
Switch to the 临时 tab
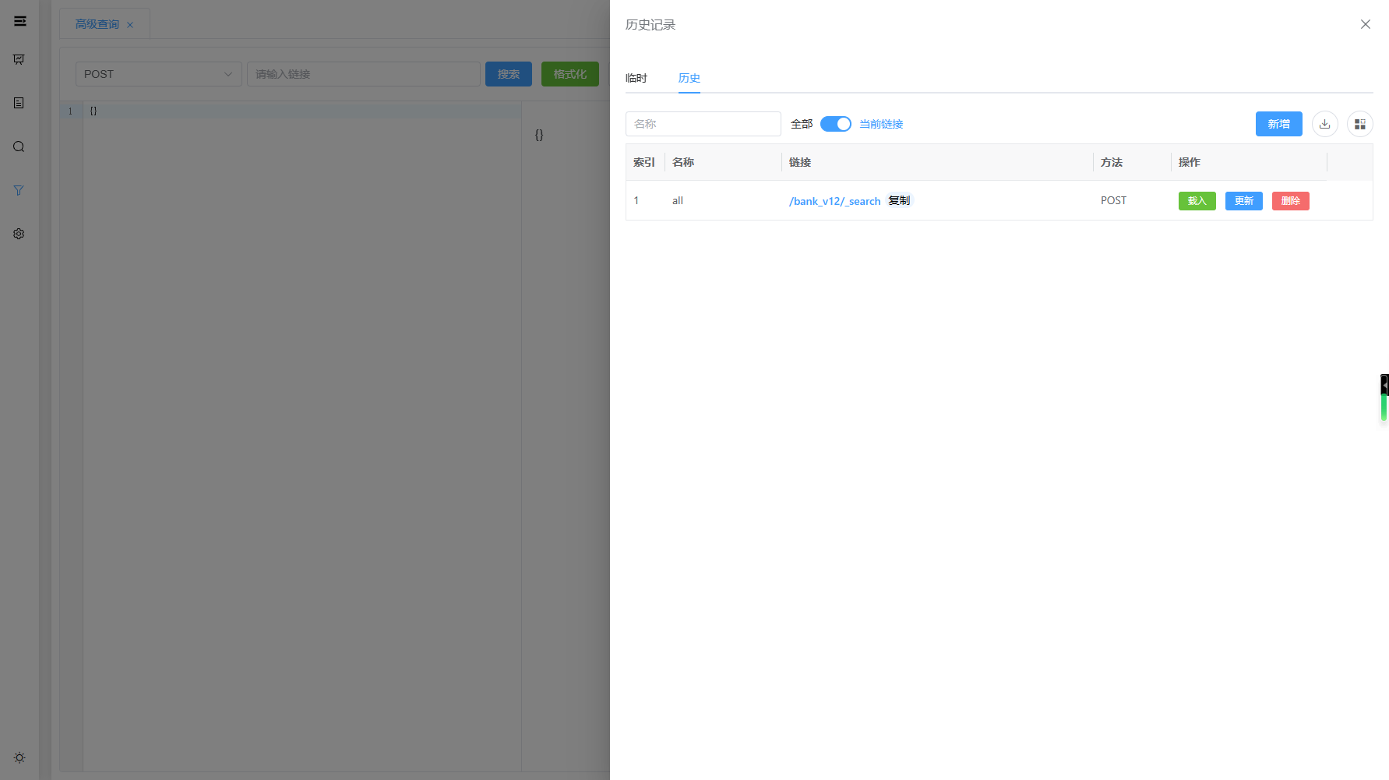(636, 78)
